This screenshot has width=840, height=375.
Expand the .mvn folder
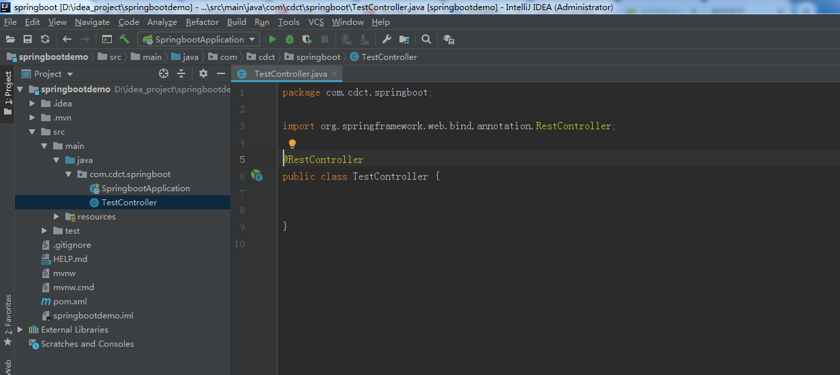[32, 118]
